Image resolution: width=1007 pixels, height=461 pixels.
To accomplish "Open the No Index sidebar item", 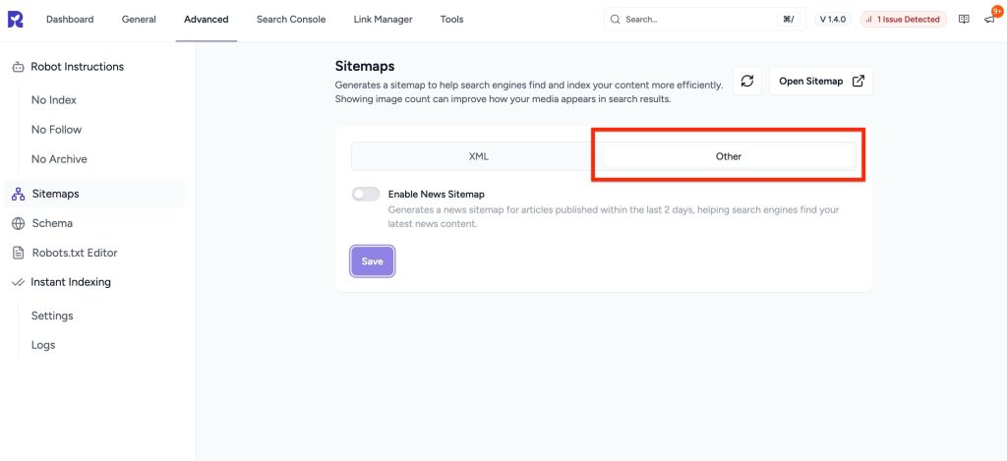I will (54, 100).
